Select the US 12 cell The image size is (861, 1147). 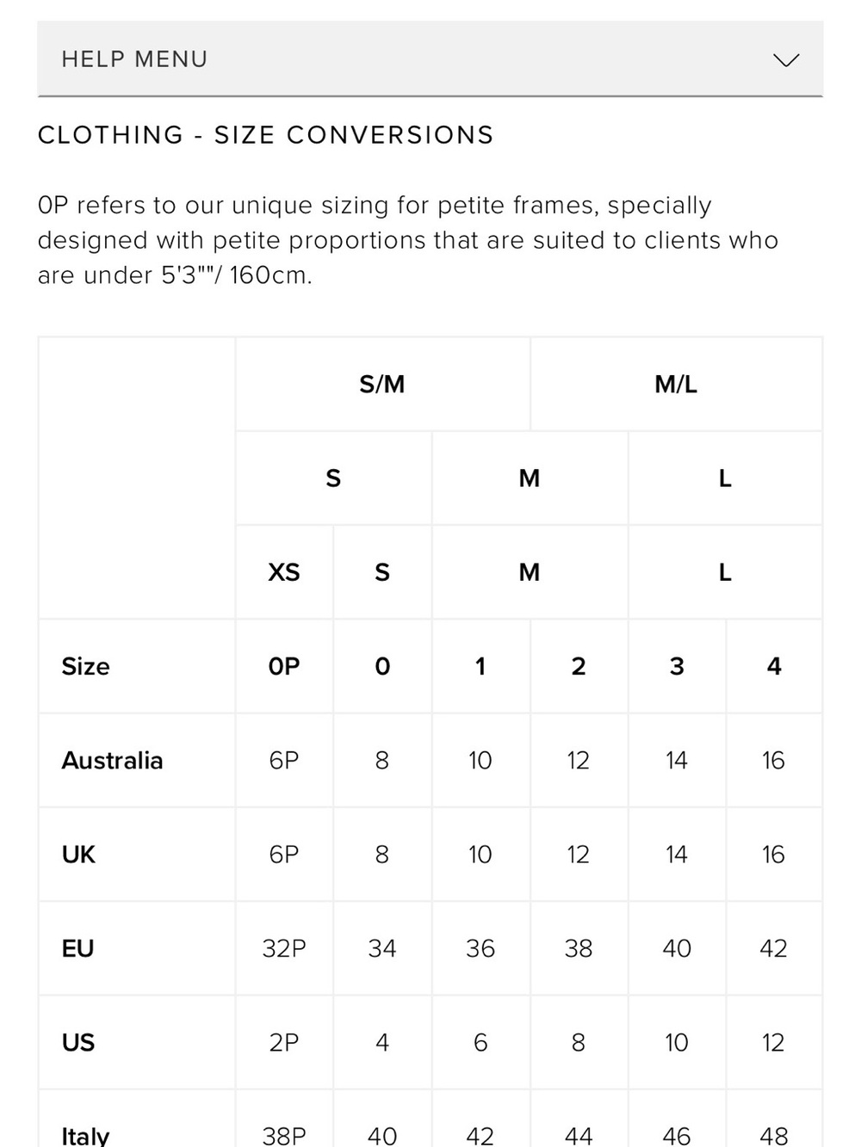(x=773, y=1042)
